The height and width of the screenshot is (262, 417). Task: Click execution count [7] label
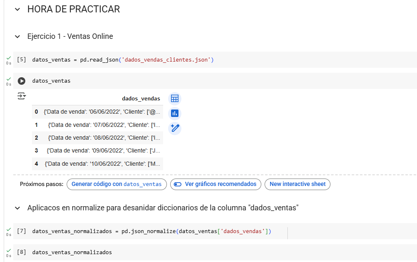[x=22, y=231]
